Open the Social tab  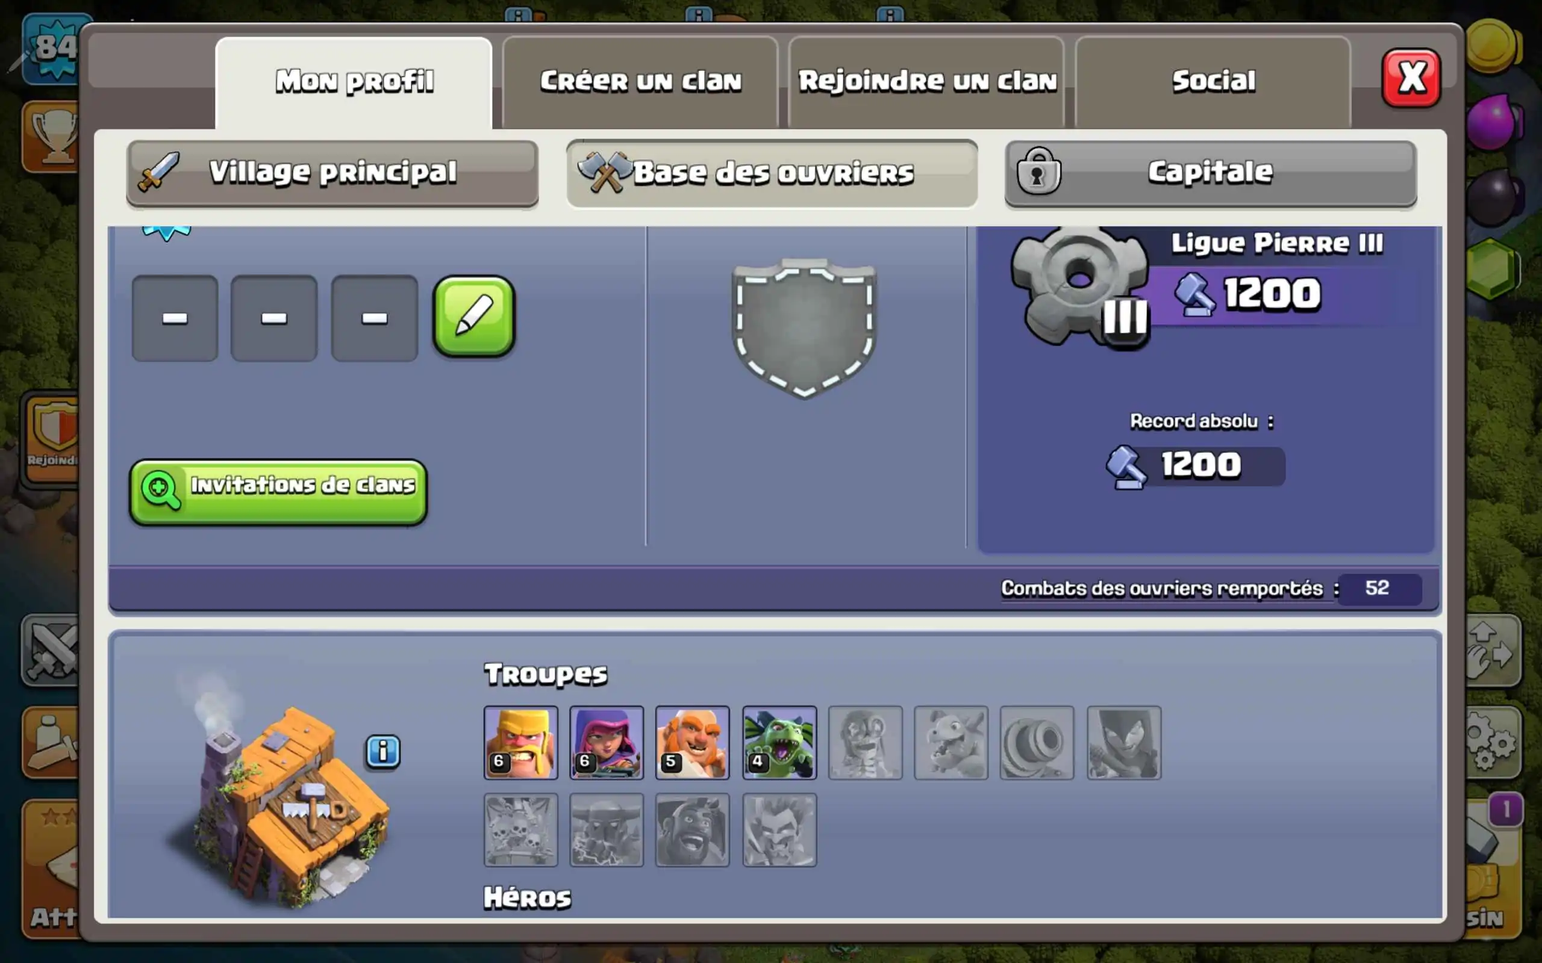(1213, 81)
